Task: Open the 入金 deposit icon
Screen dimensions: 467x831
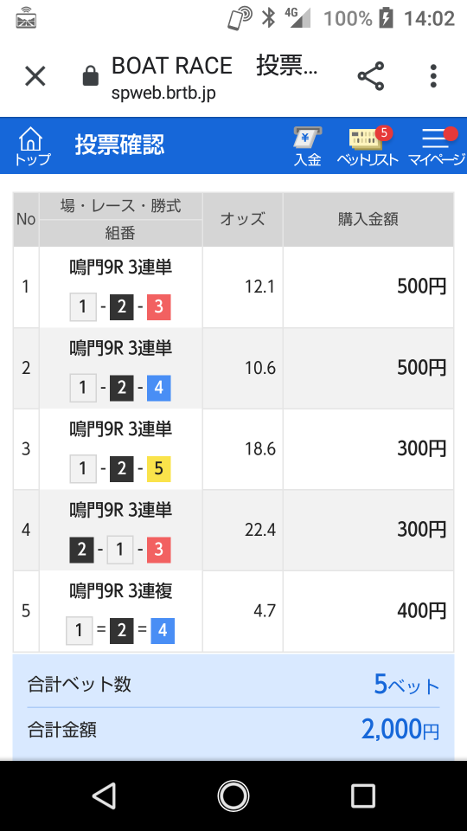Action: [308, 146]
